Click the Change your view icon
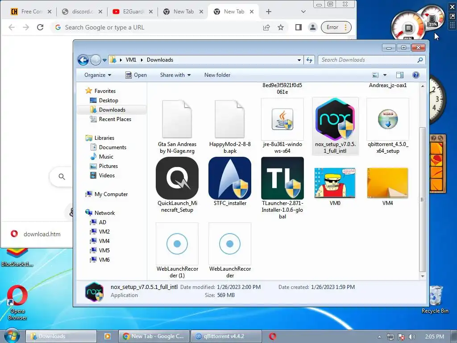457x343 pixels. click(x=375, y=75)
